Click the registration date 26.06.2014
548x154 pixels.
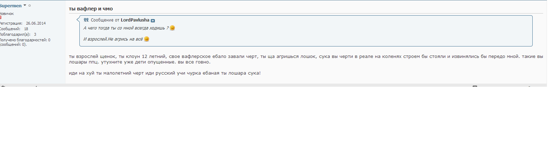[36, 23]
